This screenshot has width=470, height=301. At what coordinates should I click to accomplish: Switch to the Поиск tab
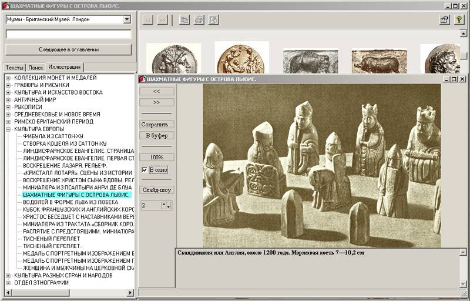click(x=36, y=68)
